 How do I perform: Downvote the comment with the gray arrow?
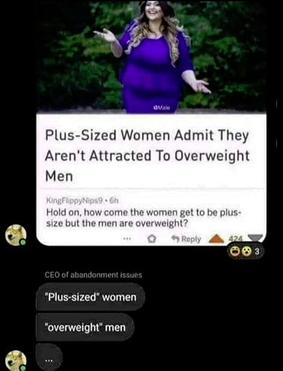(x=255, y=238)
